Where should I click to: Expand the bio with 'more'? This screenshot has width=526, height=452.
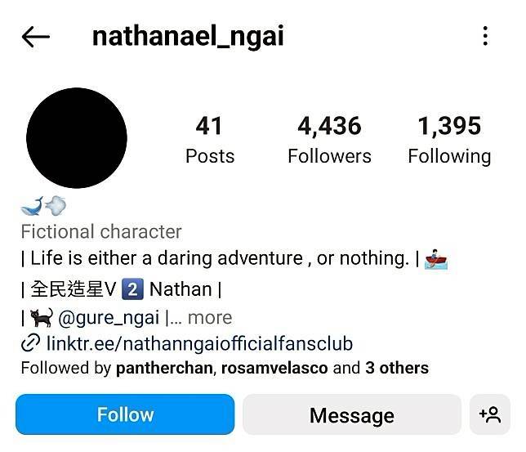click(x=210, y=317)
